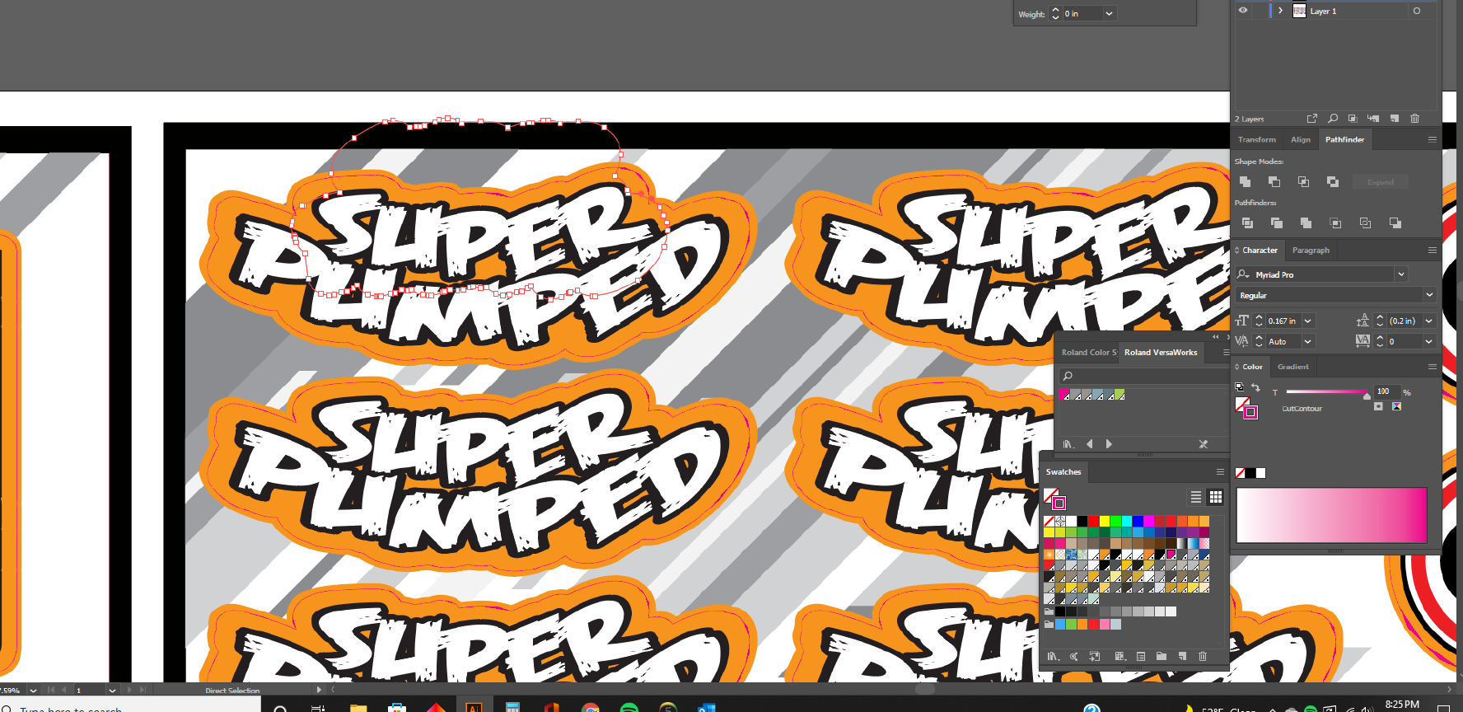
Task: Click the tint percentage field showing 100
Action: pyautogui.click(x=1386, y=391)
